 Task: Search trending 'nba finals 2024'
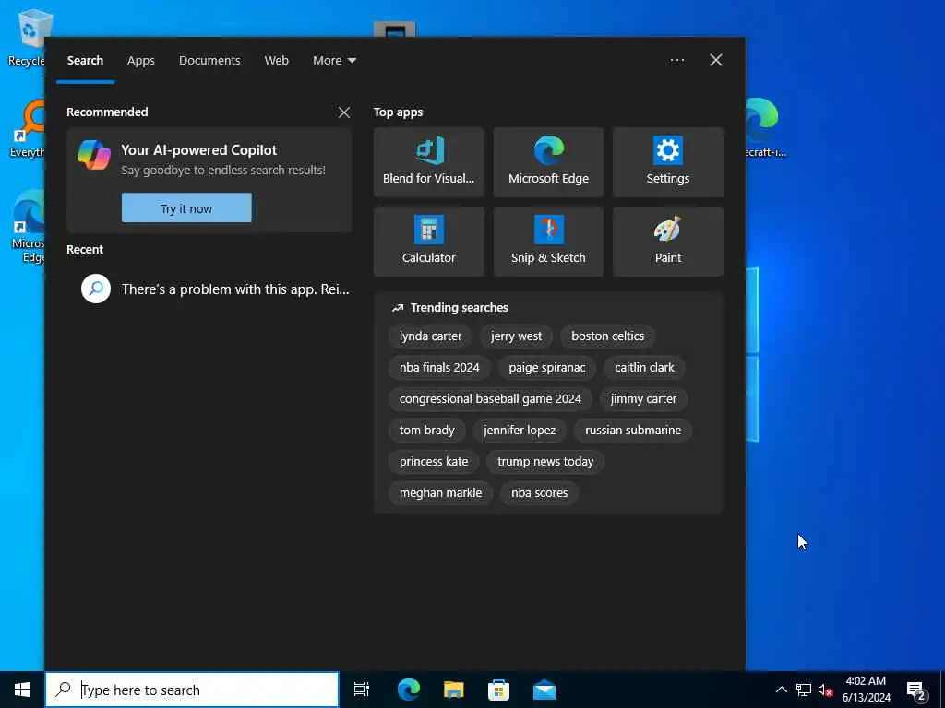[439, 367]
